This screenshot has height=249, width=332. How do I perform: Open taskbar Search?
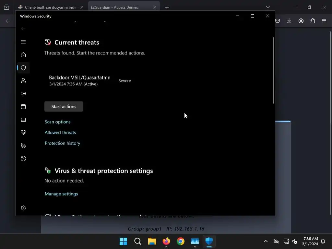pyautogui.click(x=137, y=241)
